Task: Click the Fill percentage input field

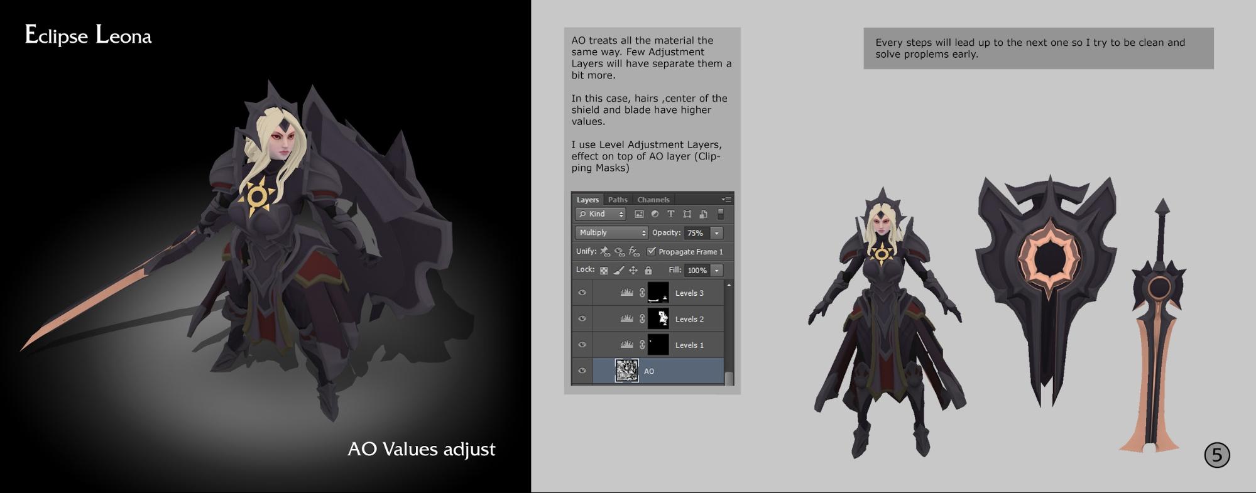Action: (x=696, y=271)
